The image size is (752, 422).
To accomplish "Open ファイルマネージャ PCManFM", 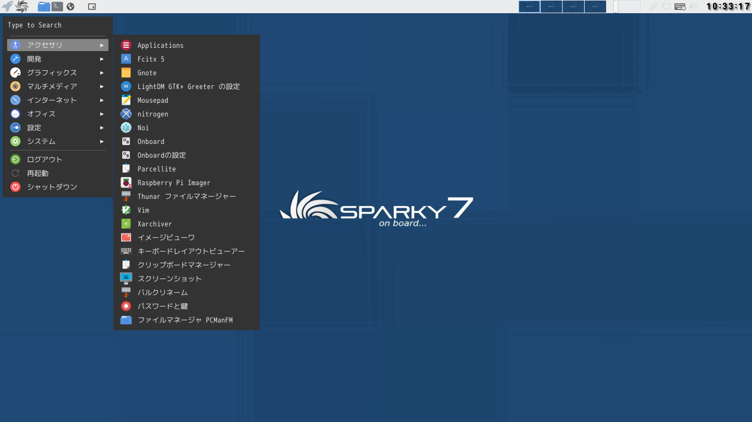I will [186, 320].
